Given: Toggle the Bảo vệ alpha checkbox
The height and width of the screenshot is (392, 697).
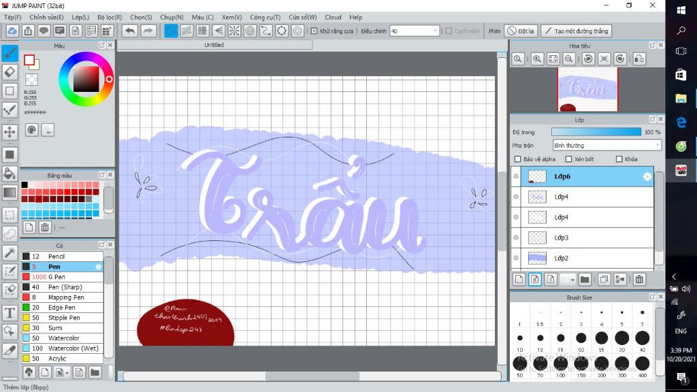Looking at the screenshot, I should pyautogui.click(x=518, y=159).
